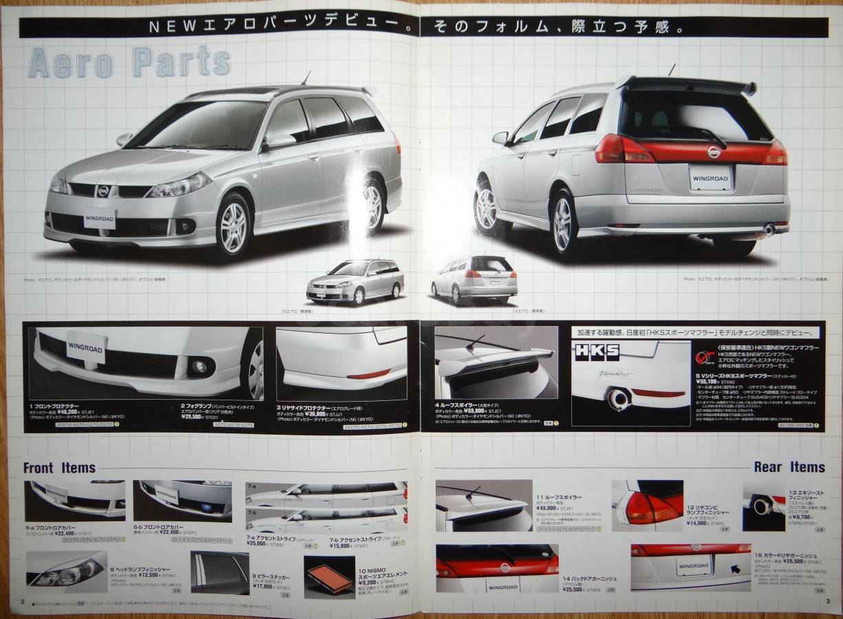Select the back door garnish photo, item 14
843x619 pixels.
497,567
